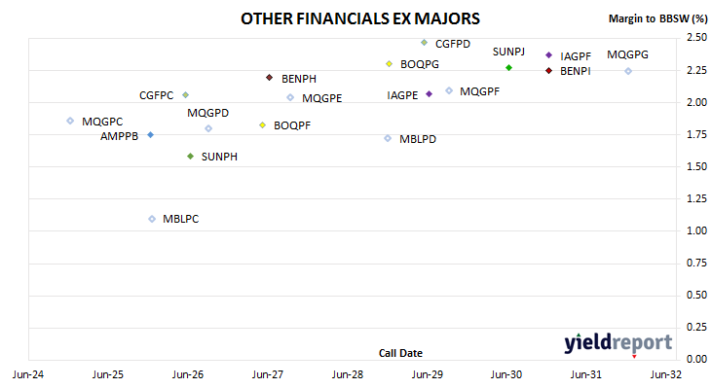Select the blue AMPPB diamond marker
This screenshot has height=388, width=711.
pos(151,135)
